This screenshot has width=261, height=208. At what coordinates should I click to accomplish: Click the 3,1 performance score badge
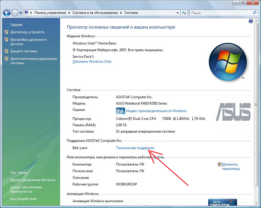120,111
